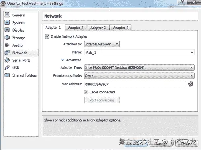
Task: Click the Display monitor icon
Action: point(7,30)
